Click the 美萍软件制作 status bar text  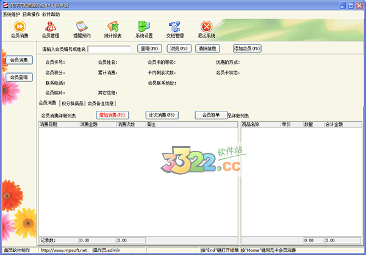pyautogui.click(x=17, y=250)
